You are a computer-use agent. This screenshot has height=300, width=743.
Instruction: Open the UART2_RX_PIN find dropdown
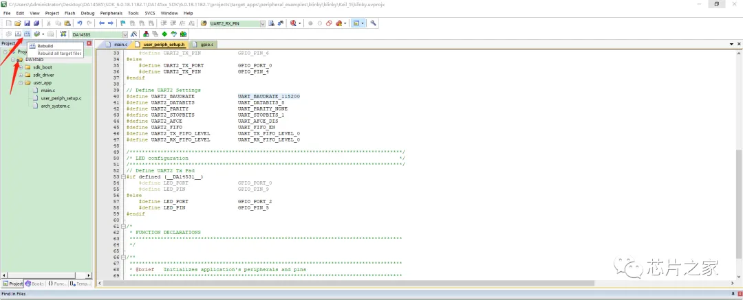(x=263, y=23)
